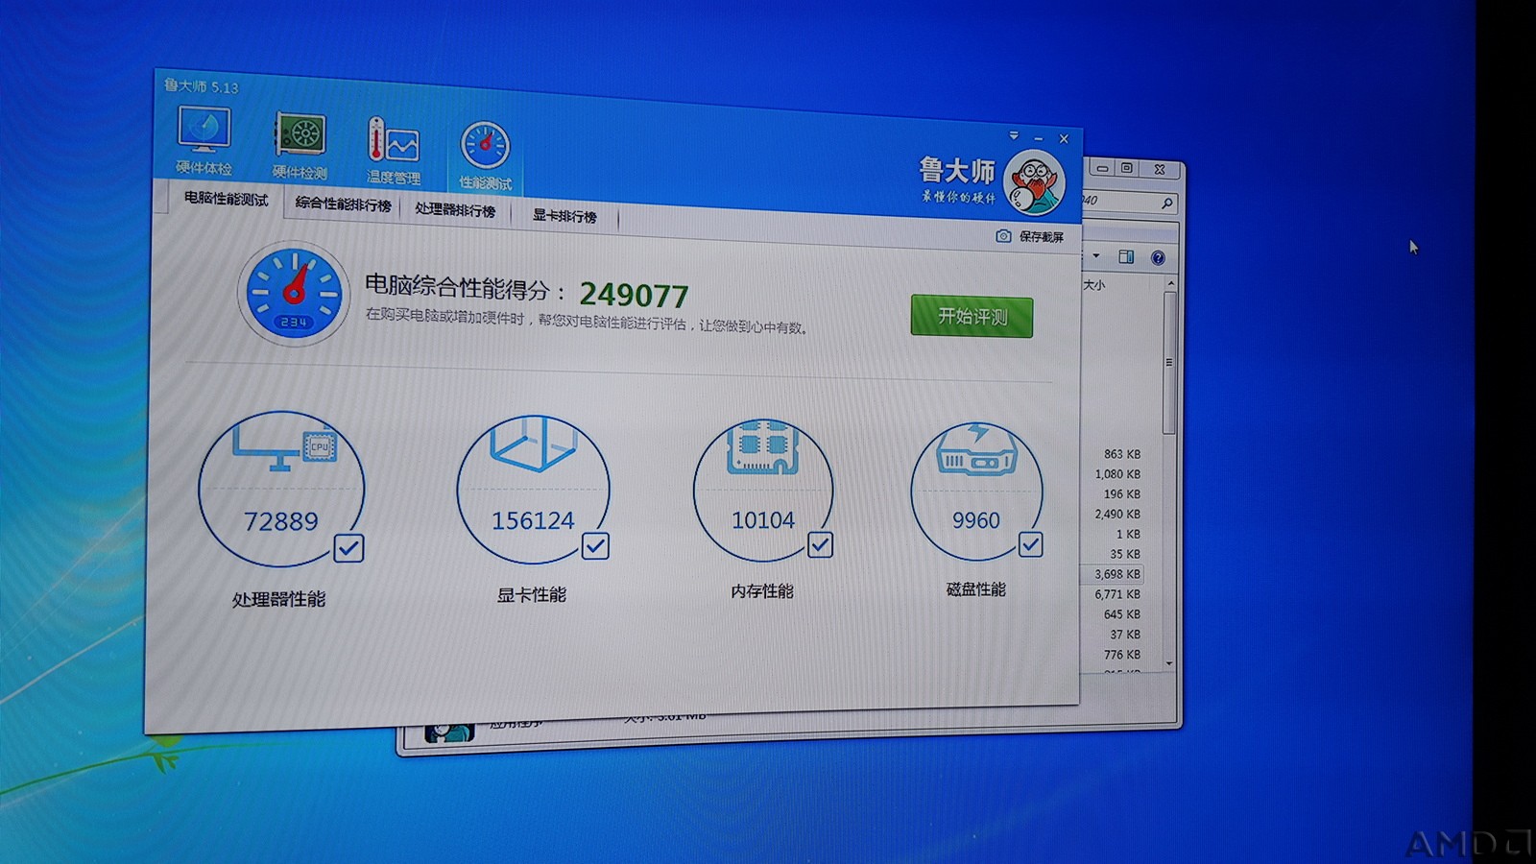The image size is (1536, 864).
Task: Start benchmark with the green 开始评测 button
Action: (972, 316)
